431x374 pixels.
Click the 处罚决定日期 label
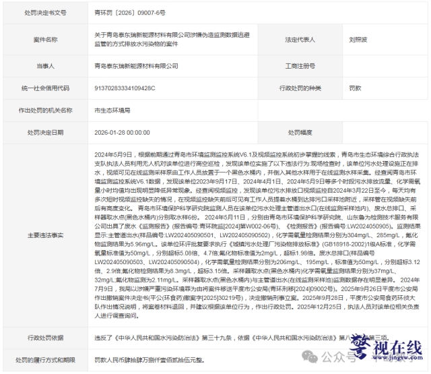(x=45, y=133)
